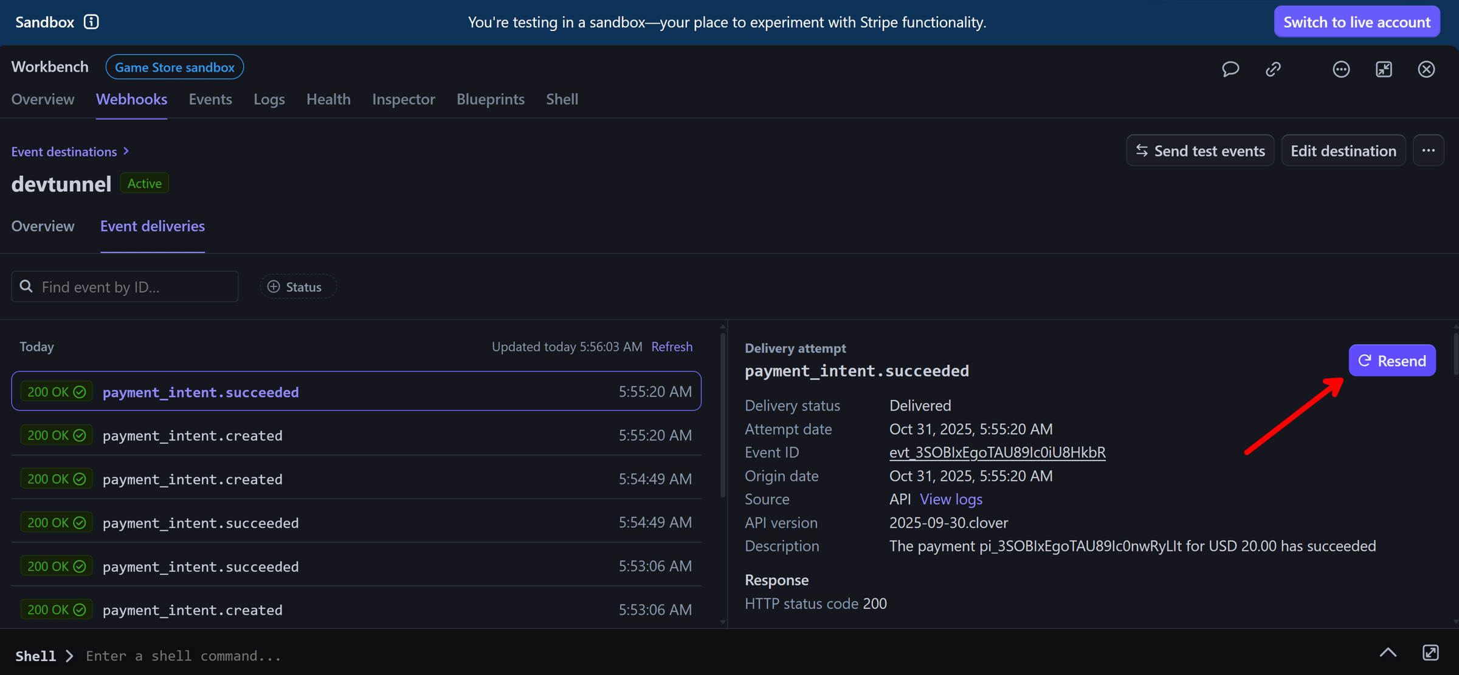The height and width of the screenshot is (675, 1459).
Task: Switch to the Events tab
Action: [210, 99]
